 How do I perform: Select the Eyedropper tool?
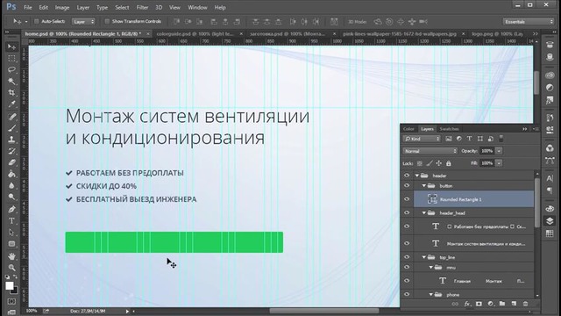11,104
